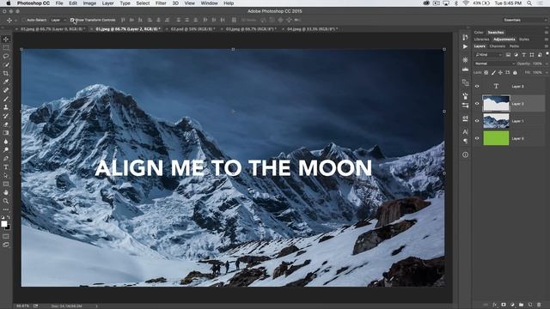The width and height of the screenshot is (550, 309).
Task: Toggle Auto-Select checkbox in options bar
Action: [23, 20]
